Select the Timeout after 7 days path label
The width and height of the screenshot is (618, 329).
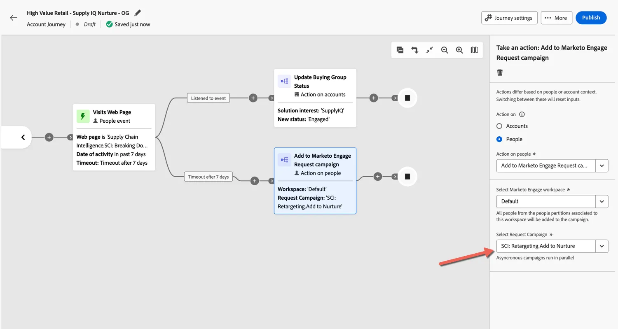[x=208, y=177]
